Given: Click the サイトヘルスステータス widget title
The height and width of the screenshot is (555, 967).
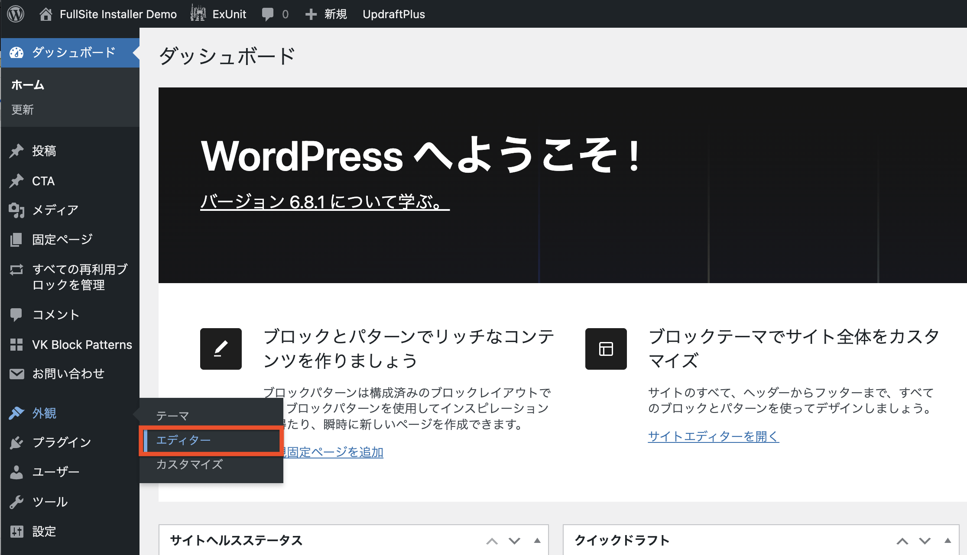Looking at the screenshot, I should point(236,540).
